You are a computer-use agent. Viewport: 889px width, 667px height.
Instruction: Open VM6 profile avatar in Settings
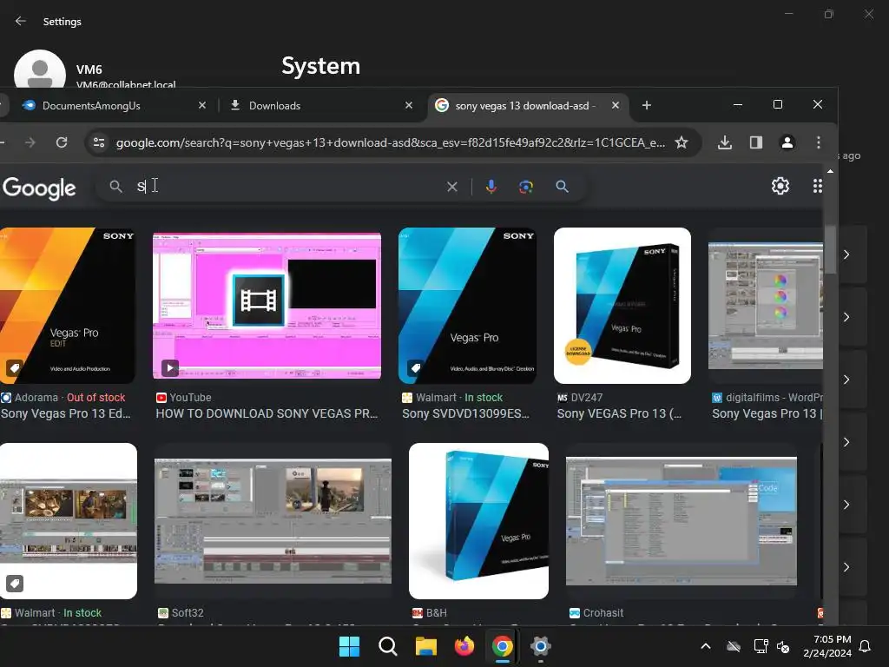tap(40, 69)
